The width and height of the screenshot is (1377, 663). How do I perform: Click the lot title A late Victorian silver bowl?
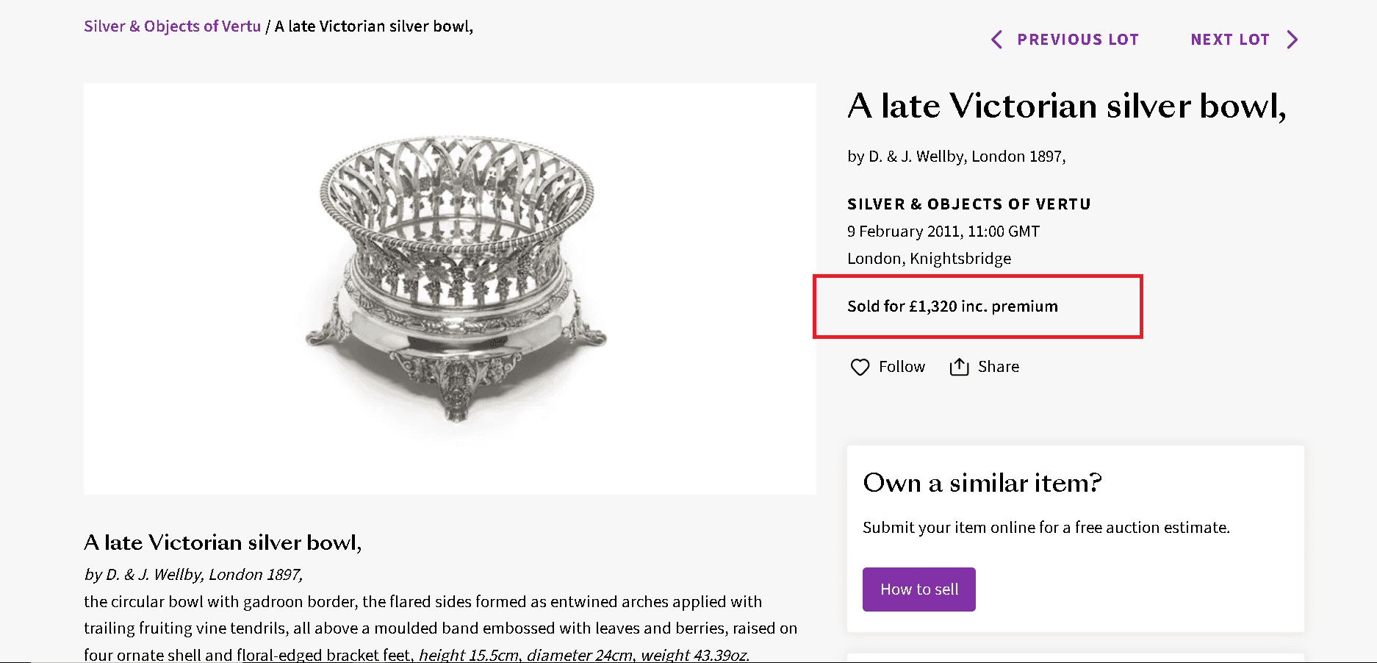tap(1065, 106)
